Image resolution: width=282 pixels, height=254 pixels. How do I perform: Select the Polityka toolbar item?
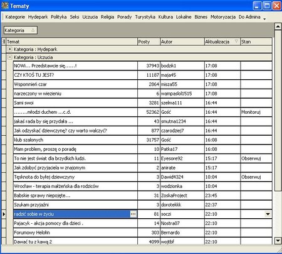(59, 17)
